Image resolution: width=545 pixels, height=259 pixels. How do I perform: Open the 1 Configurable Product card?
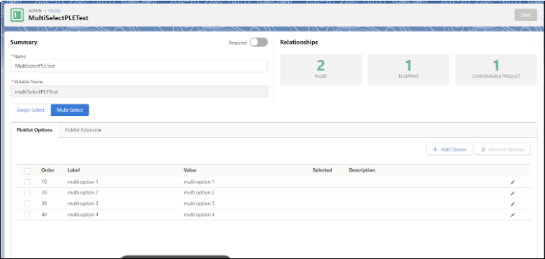(x=496, y=70)
